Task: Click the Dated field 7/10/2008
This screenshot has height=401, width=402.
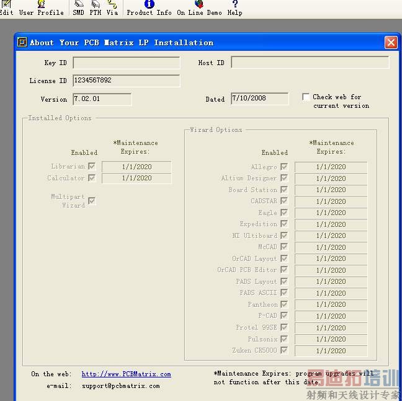Action: 259,99
